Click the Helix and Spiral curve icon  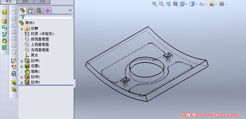(x=4, y=48)
